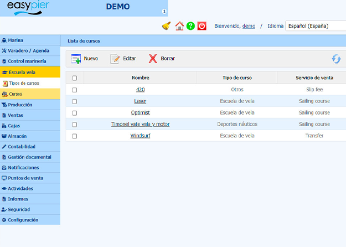Click the Nuevo new-record icon
The height and width of the screenshot is (247, 346).
point(76,59)
